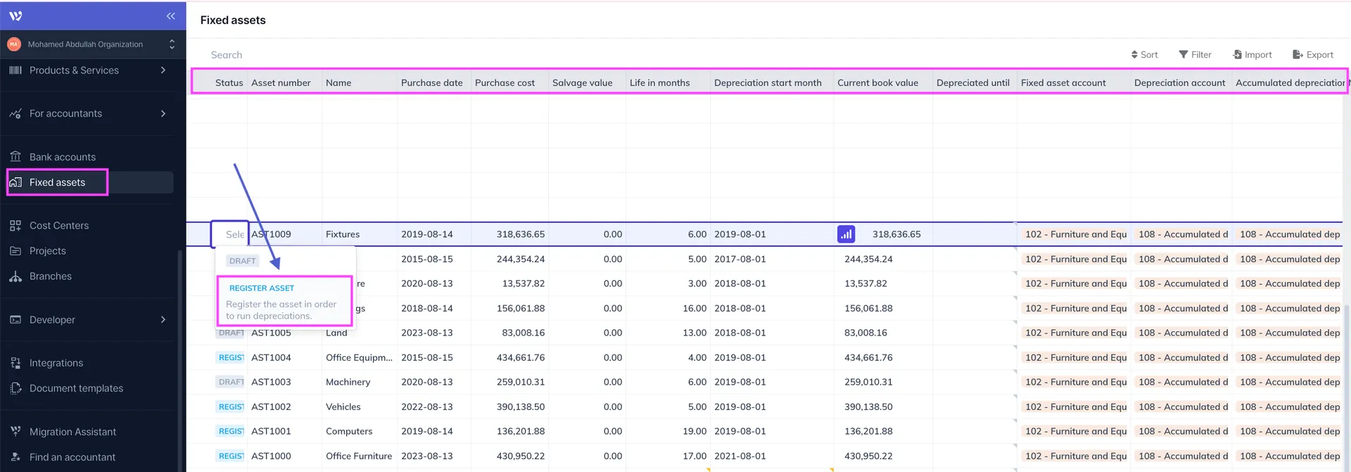
Task: Click the Find an accountant person icon
Action: (15, 457)
